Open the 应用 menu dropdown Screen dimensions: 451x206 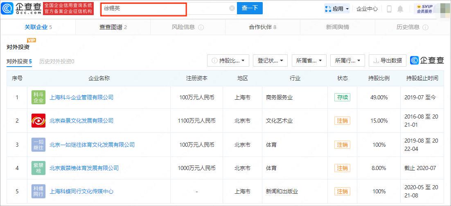[x=337, y=9]
